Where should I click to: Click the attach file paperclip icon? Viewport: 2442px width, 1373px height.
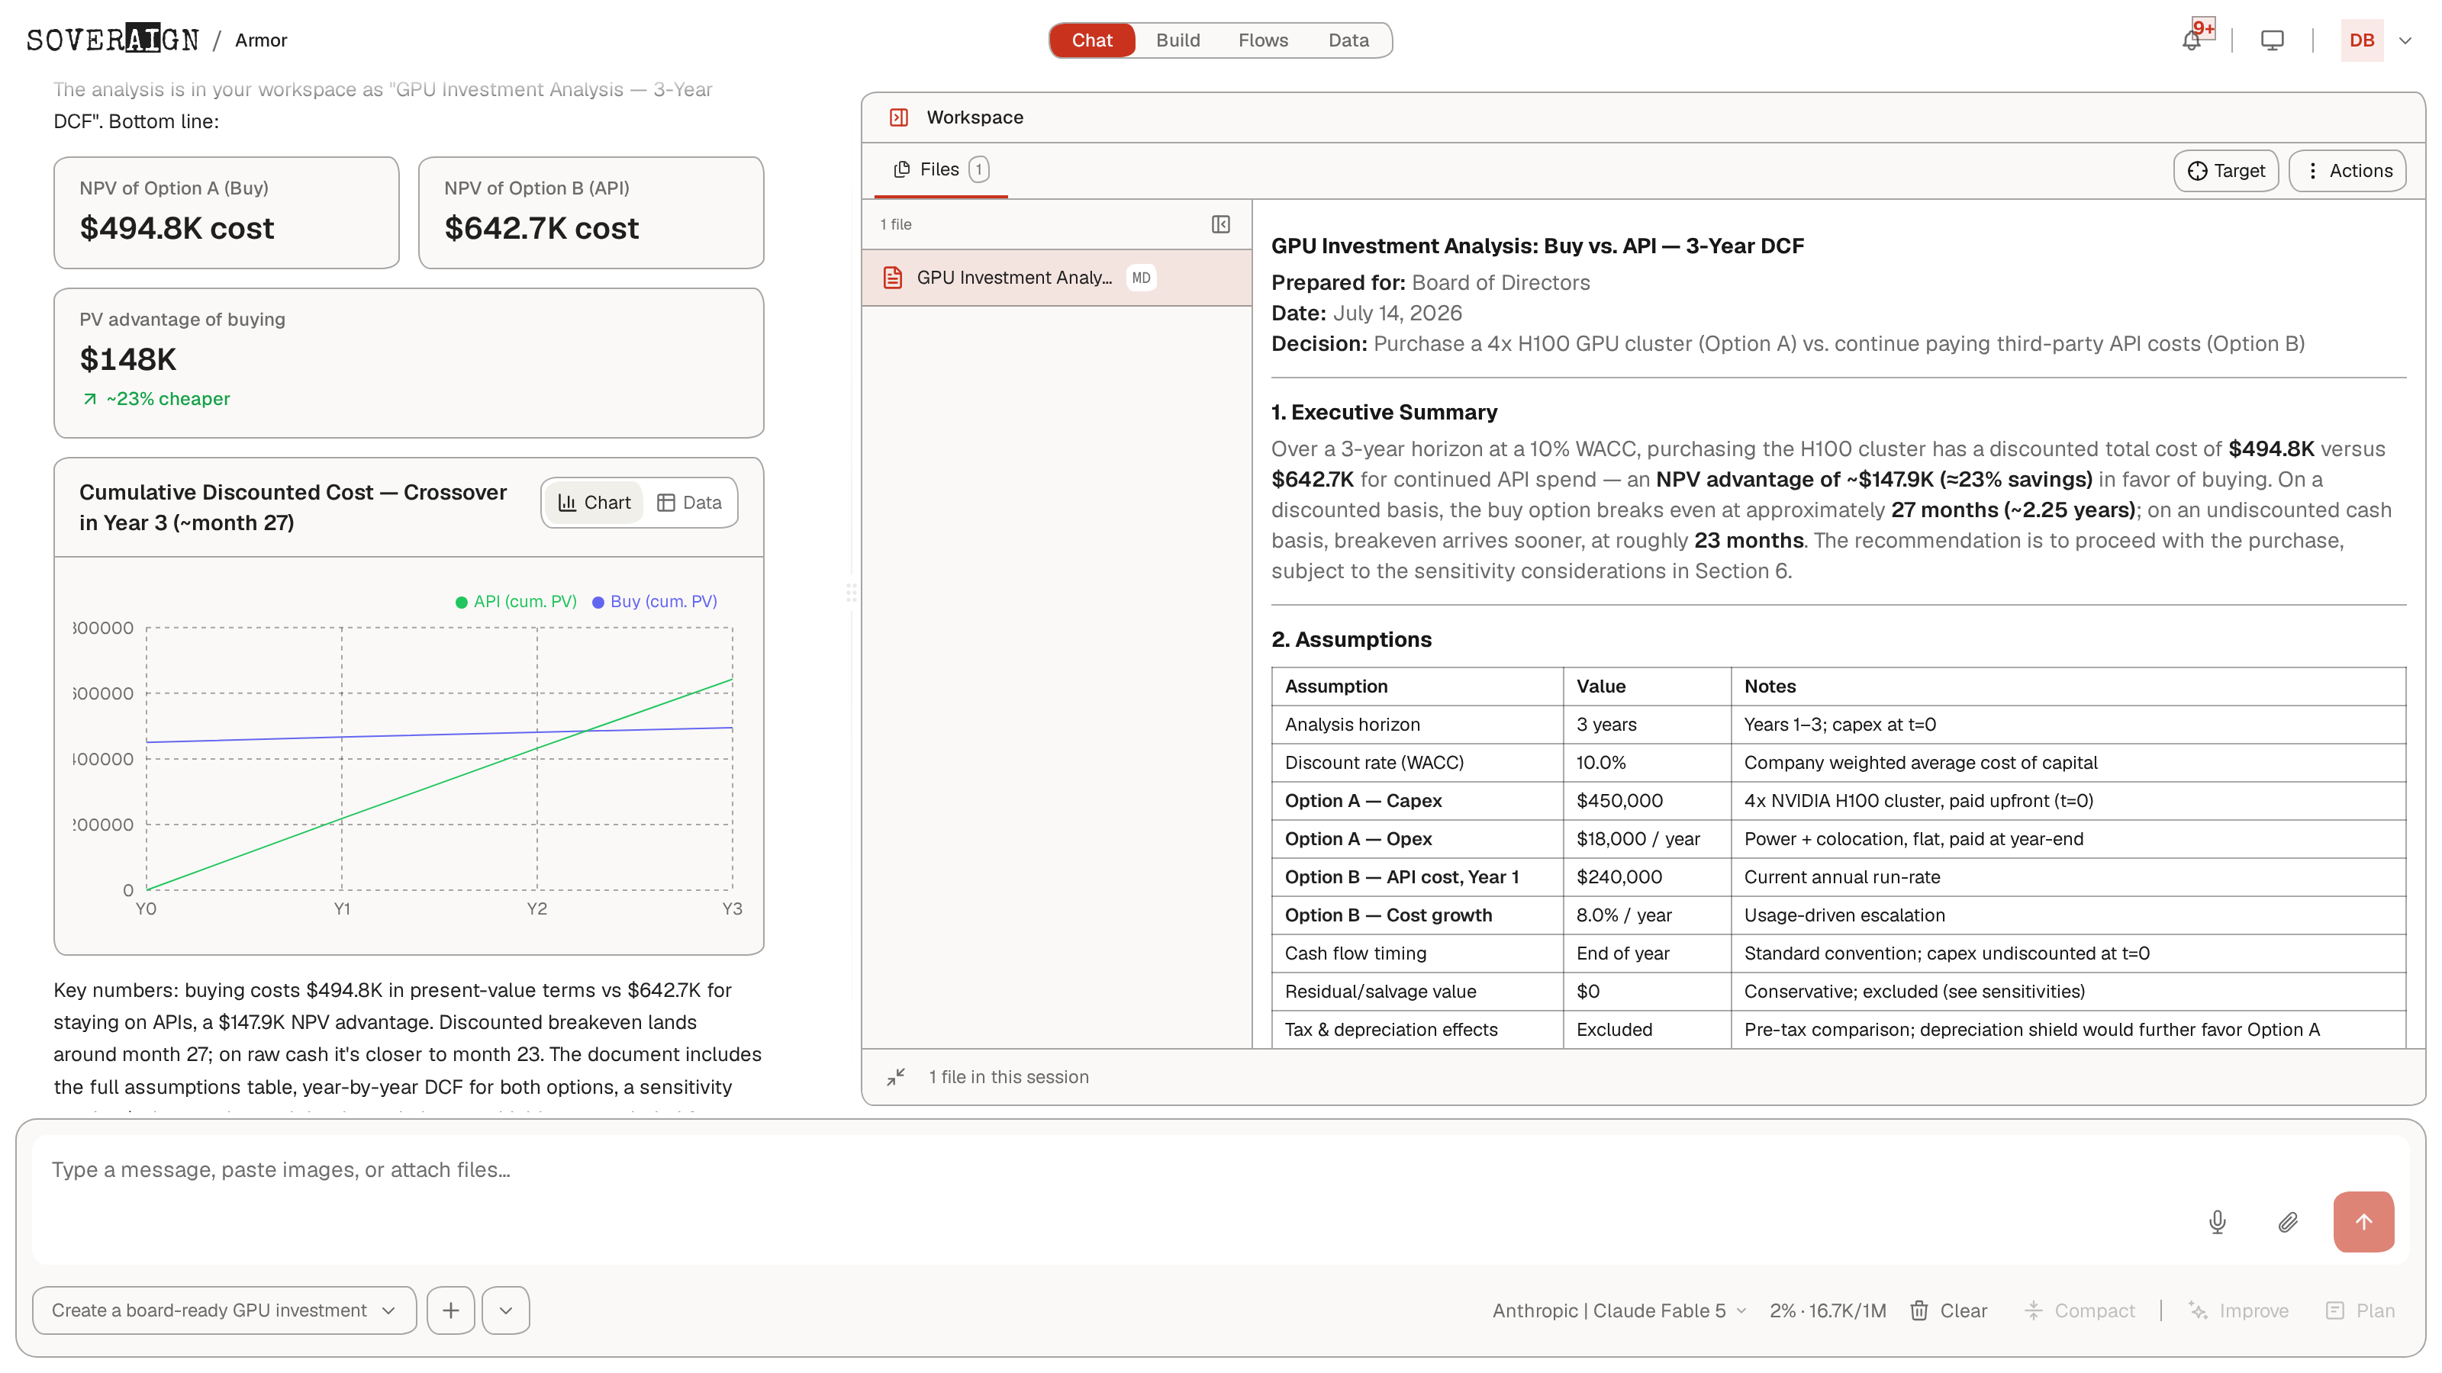point(2288,1221)
